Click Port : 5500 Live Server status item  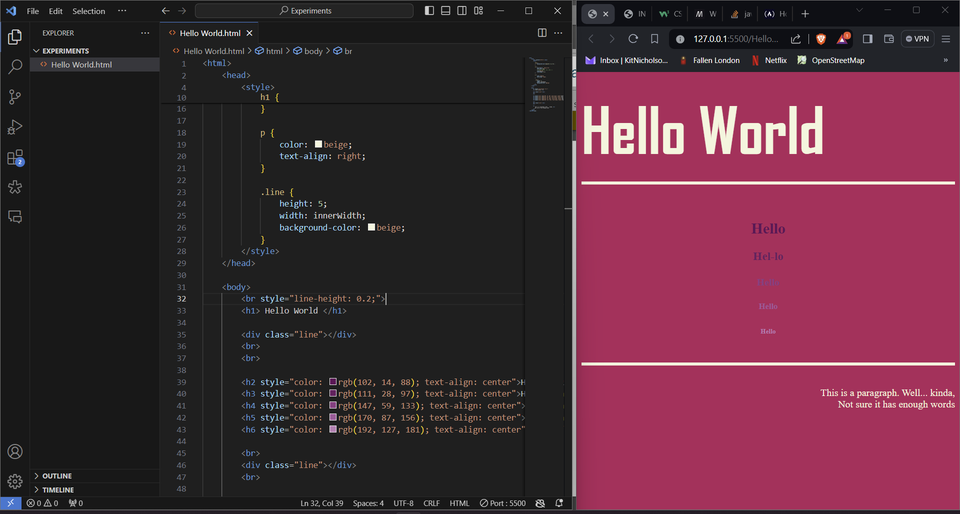click(x=502, y=503)
